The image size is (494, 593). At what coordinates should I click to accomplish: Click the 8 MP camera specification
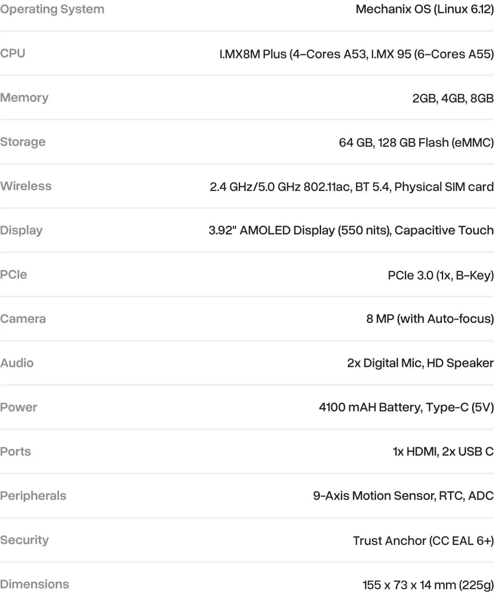coord(430,319)
